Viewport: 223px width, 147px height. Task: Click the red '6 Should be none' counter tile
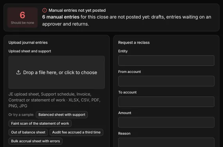[x=22, y=18]
